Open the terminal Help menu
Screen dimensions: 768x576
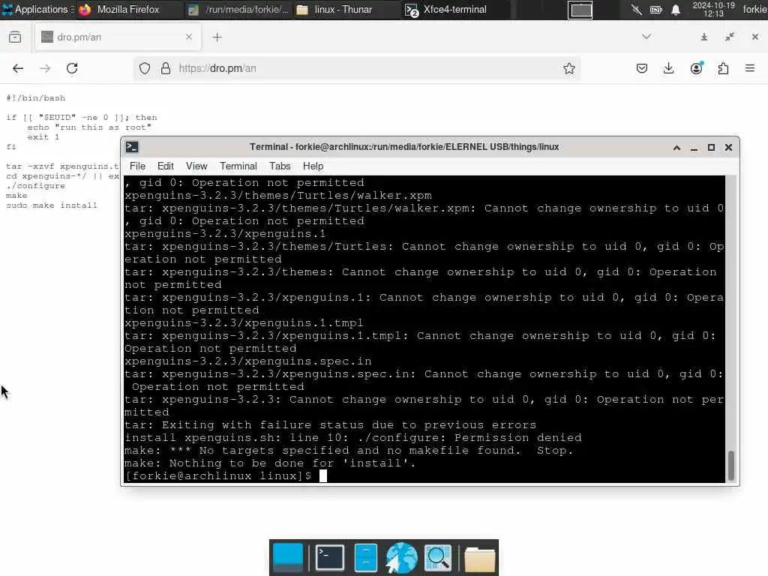[x=313, y=166]
